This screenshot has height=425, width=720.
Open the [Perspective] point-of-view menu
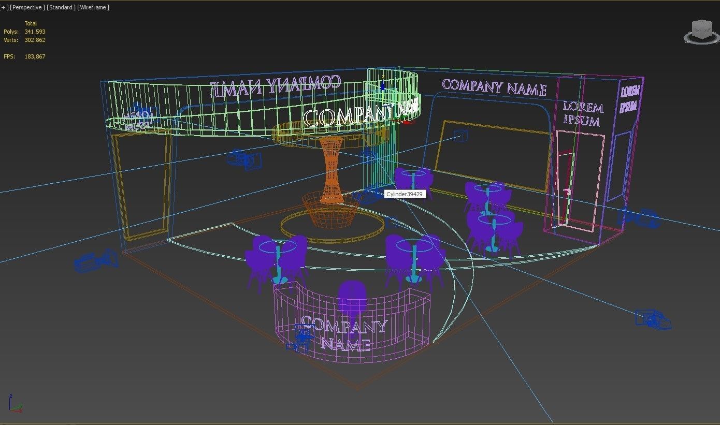(26, 7)
